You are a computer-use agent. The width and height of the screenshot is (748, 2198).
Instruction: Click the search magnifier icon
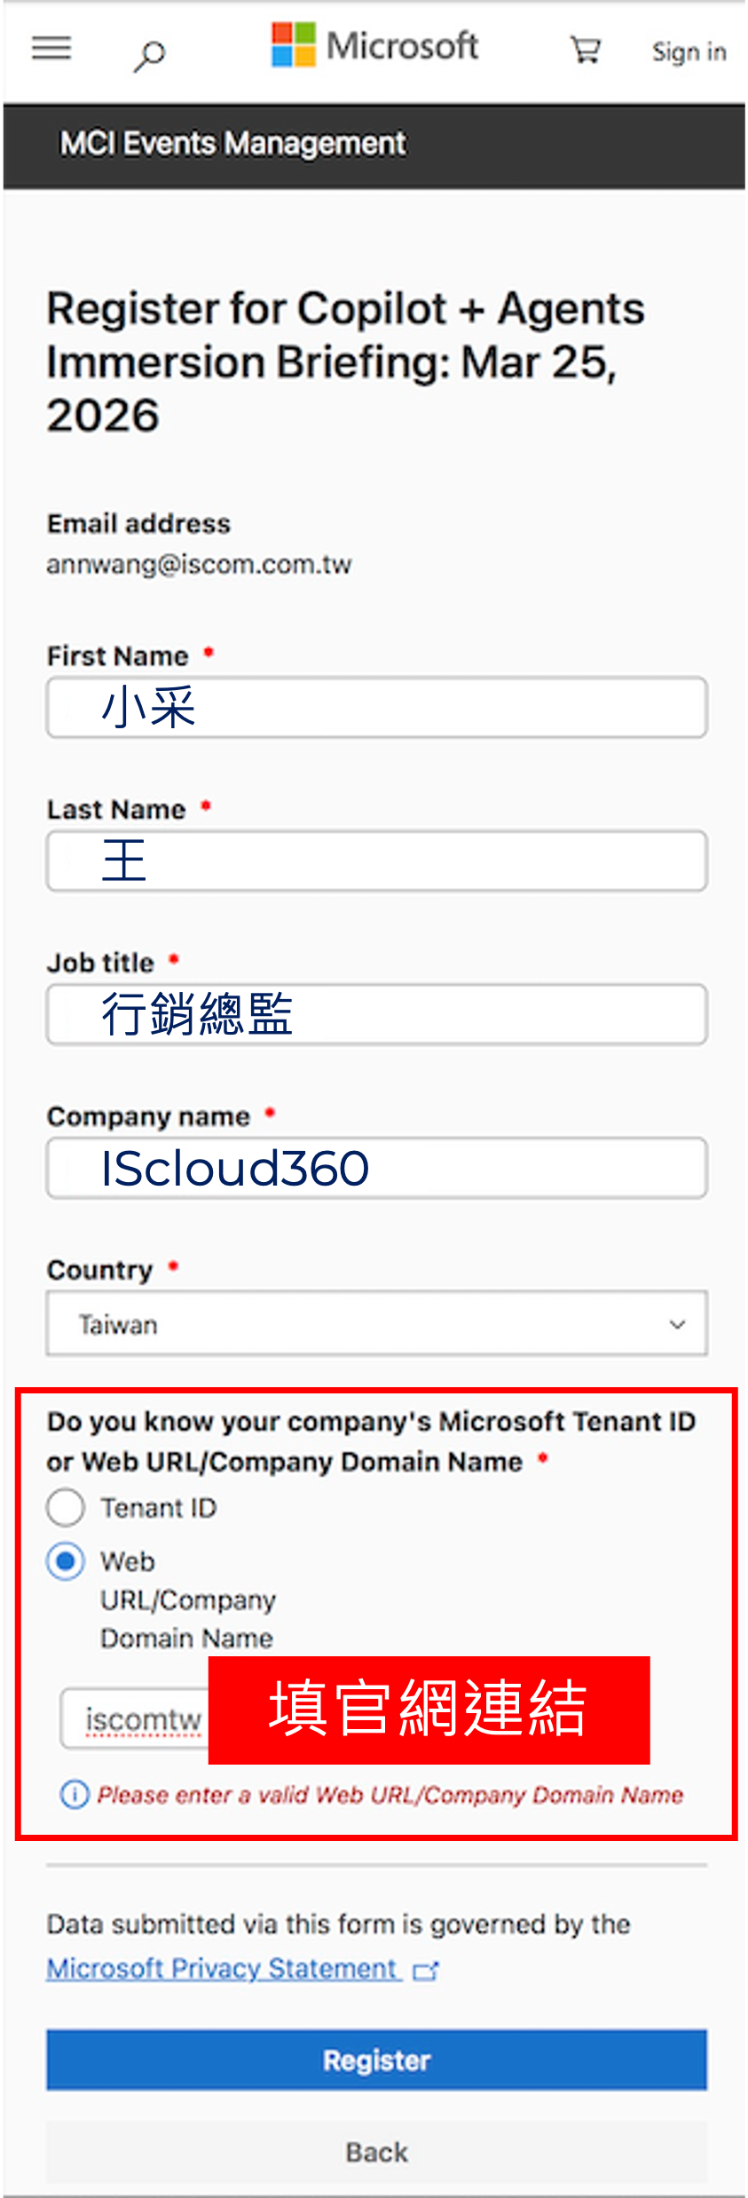[x=149, y=56]
